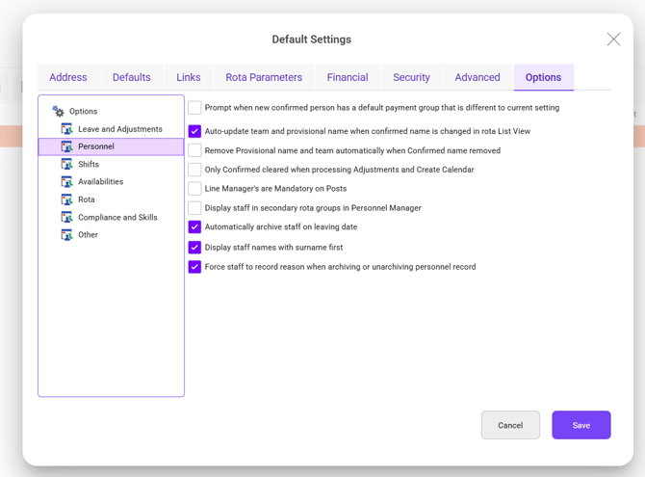The image size is (645, 477).
Task: Click the Availabilities tree item icon
Action: [x=66, y=182]
